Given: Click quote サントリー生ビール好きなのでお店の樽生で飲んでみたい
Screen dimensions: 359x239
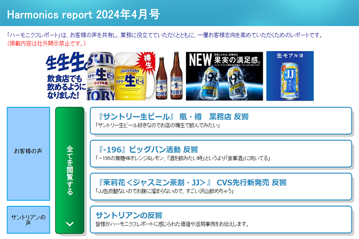Looking at the screenshot, I should coord(158,125).
